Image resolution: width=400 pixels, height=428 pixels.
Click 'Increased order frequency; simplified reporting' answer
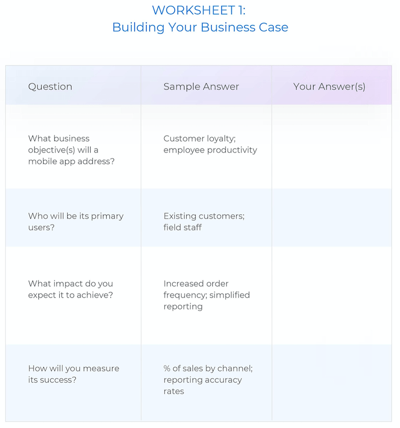coord(206,295)
